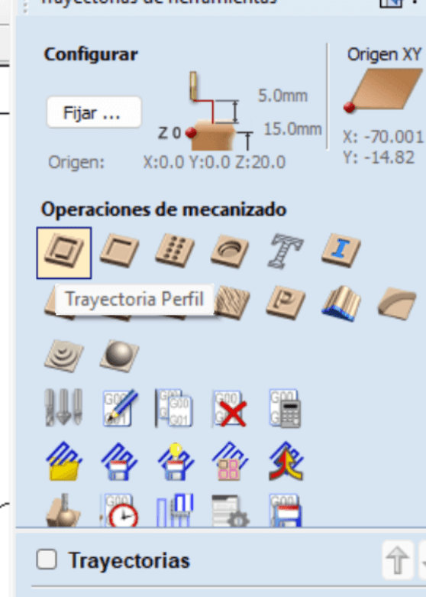Recalculate toolpaths with the calculator icon

(286, 408)
